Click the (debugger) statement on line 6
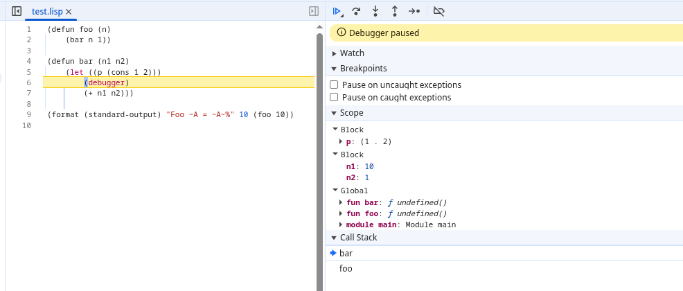This screenshot has width=683, height=291. pyautogui.click(x=107, y=82)
